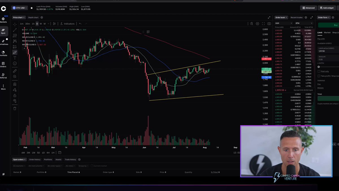Take chart snapshot with camera icon
This screenshot has width=339, height=191.
point(269,24)
